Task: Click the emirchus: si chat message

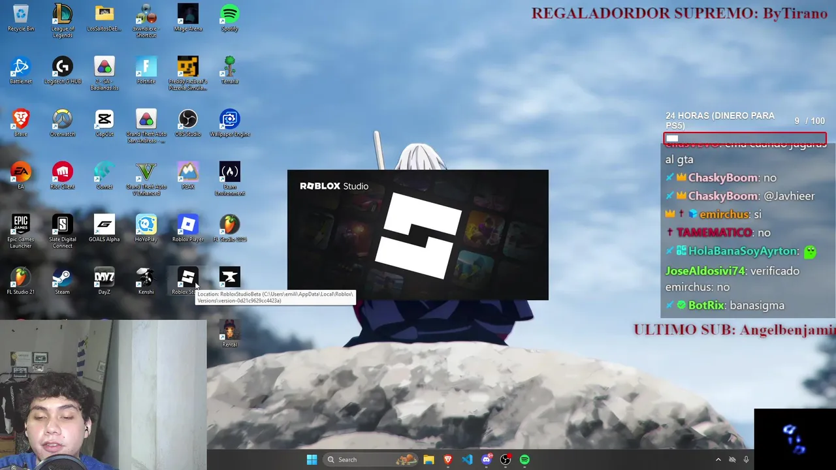Action: coord(714,214)
